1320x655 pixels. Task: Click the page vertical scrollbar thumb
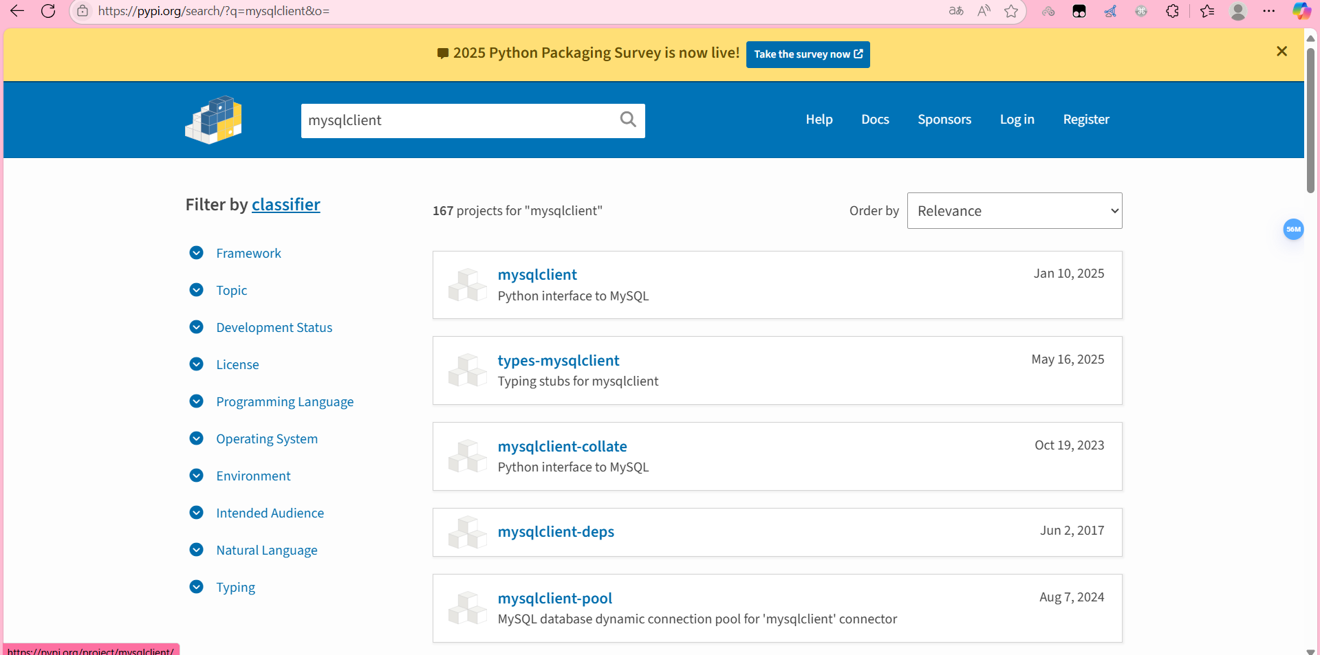[1311, 120]
